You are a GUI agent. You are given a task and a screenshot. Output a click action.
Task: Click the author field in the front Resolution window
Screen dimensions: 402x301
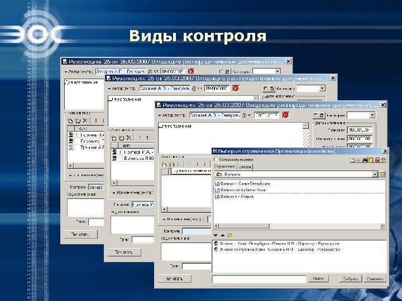coord(215,115)
